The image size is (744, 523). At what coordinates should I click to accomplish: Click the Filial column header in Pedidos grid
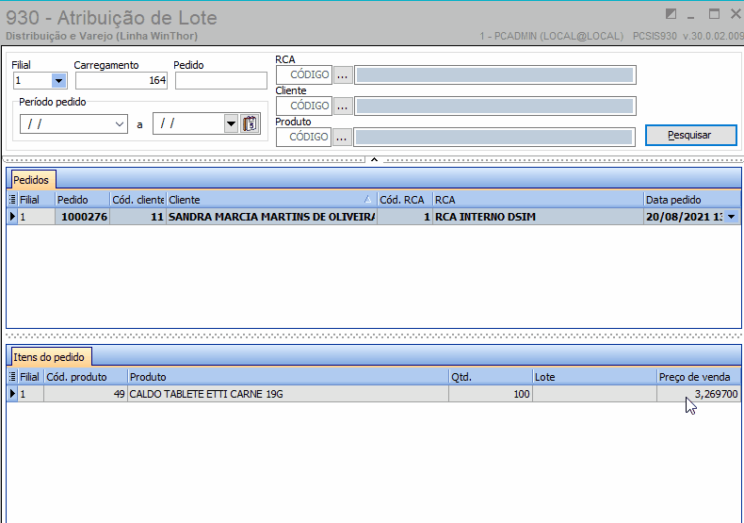36,200
